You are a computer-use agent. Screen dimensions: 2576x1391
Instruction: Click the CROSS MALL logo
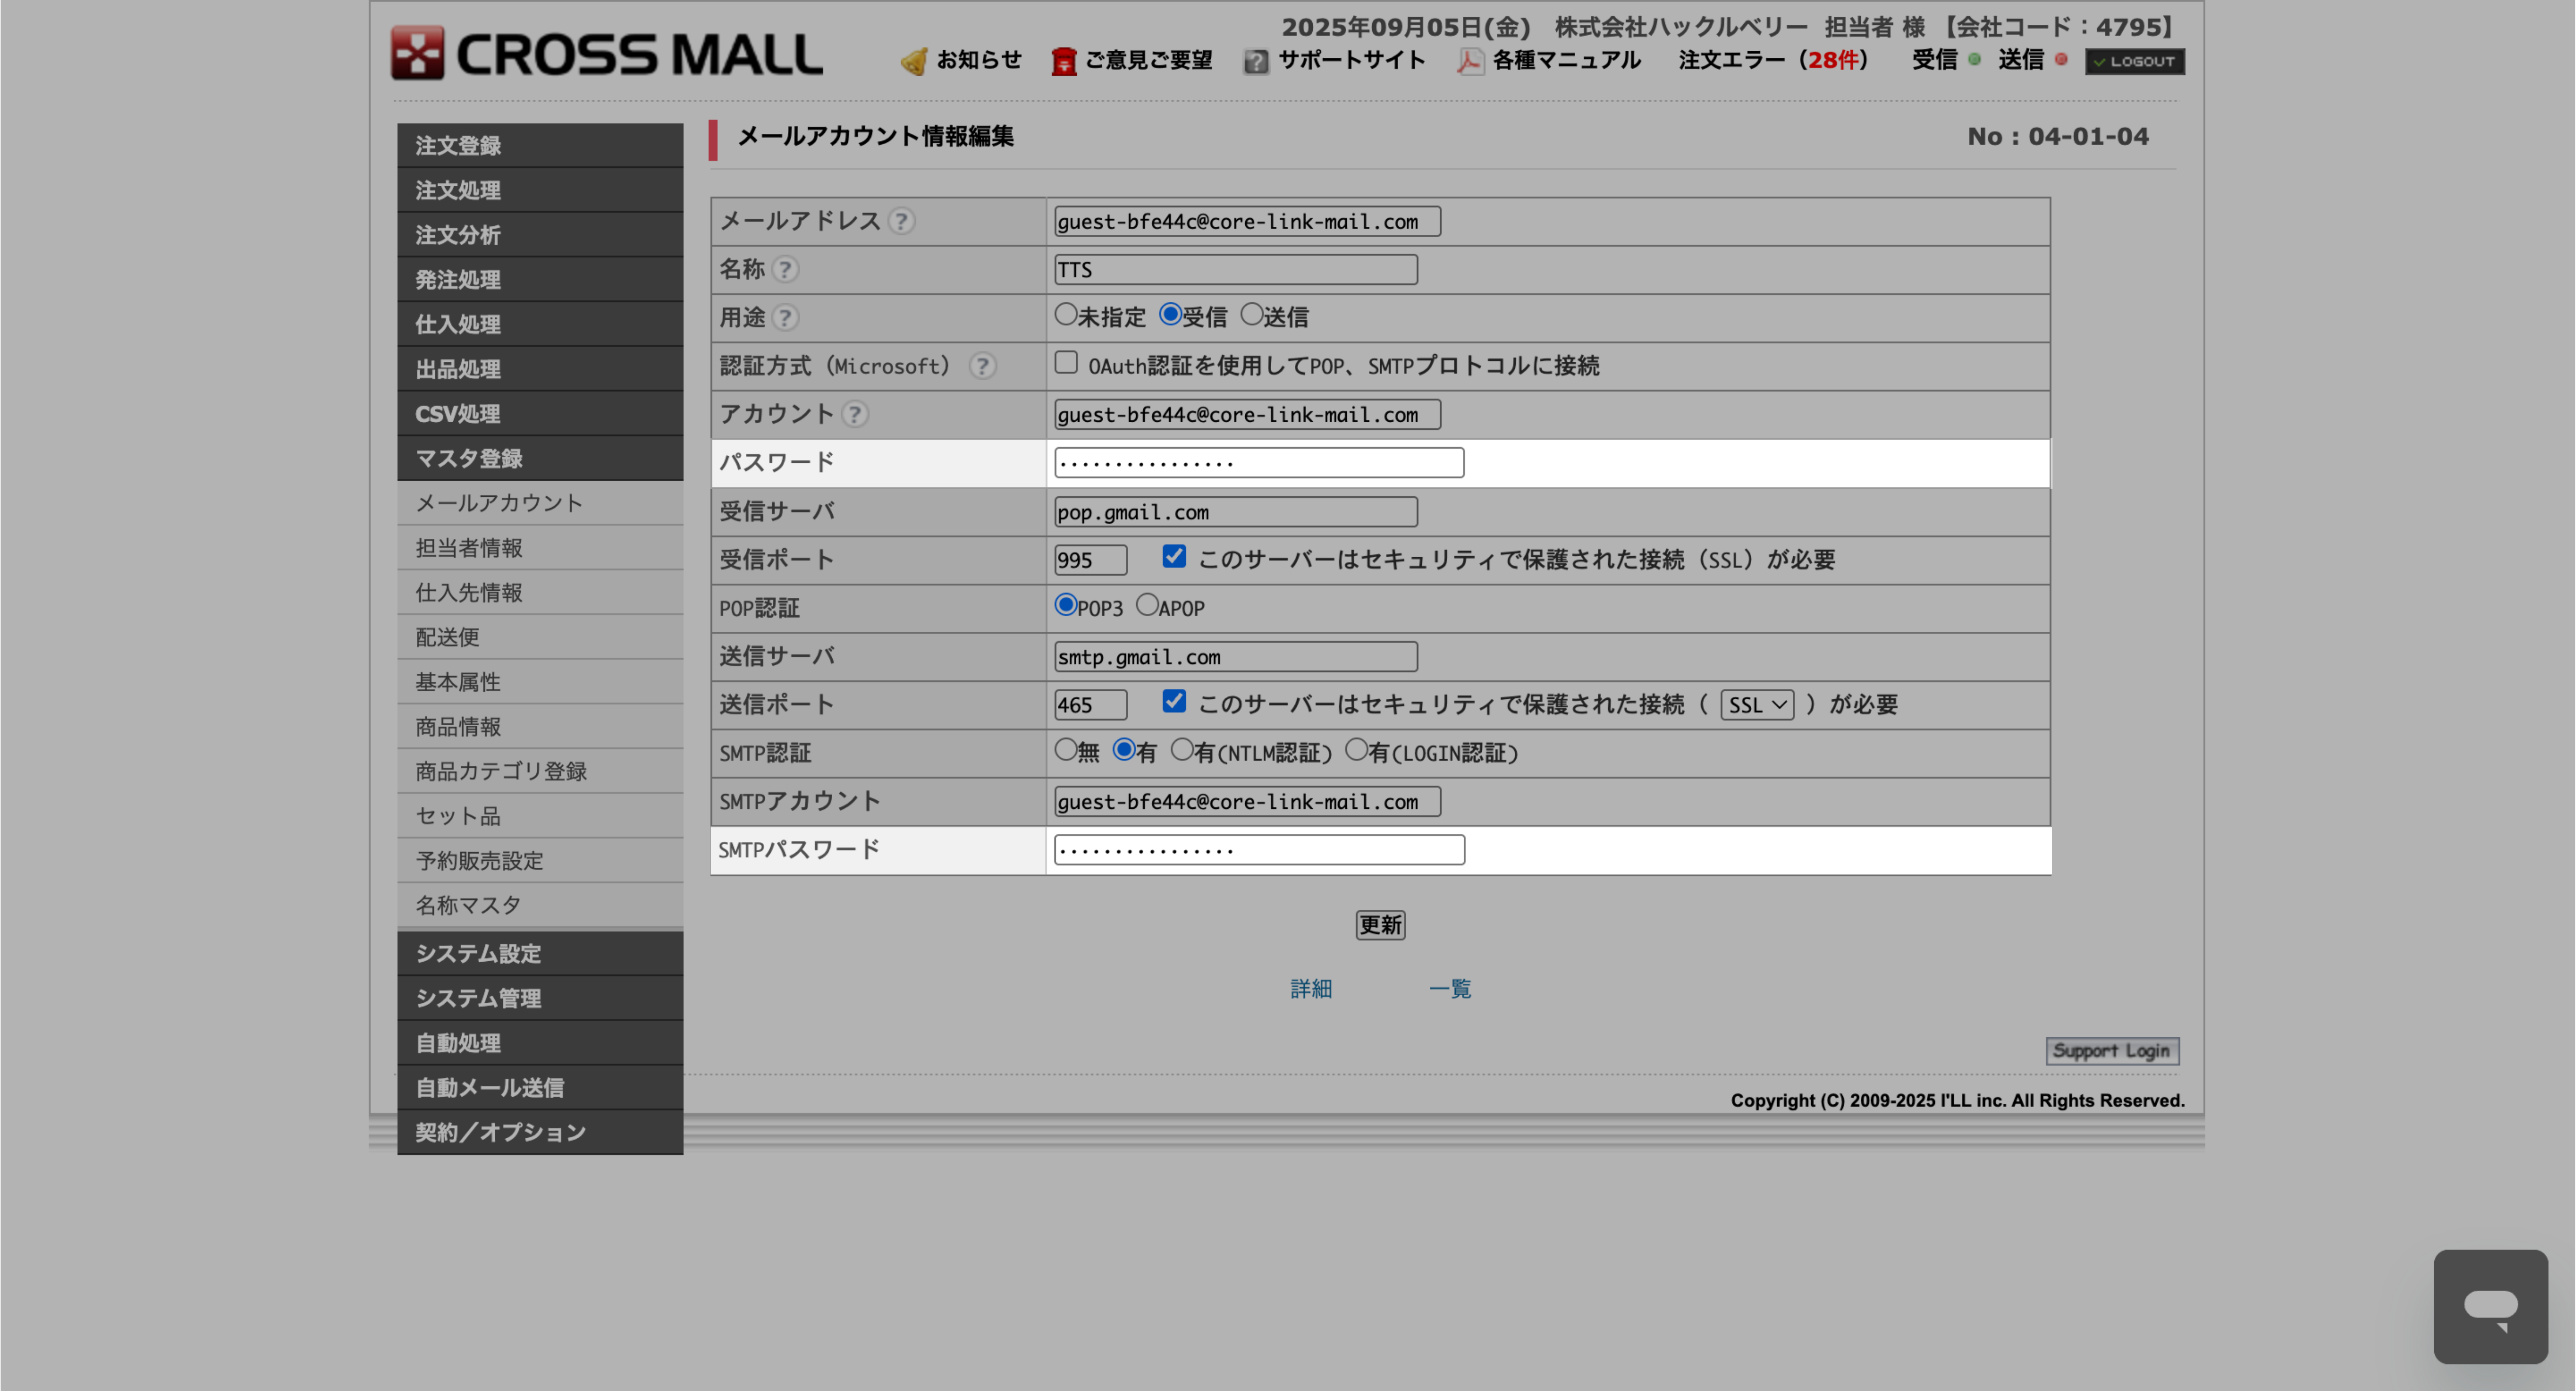(607, 53)
